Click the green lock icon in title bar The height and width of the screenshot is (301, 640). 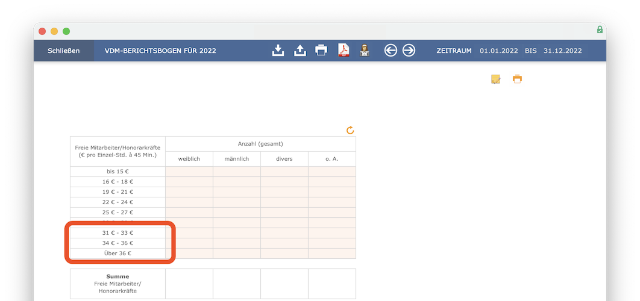(599, 30)
